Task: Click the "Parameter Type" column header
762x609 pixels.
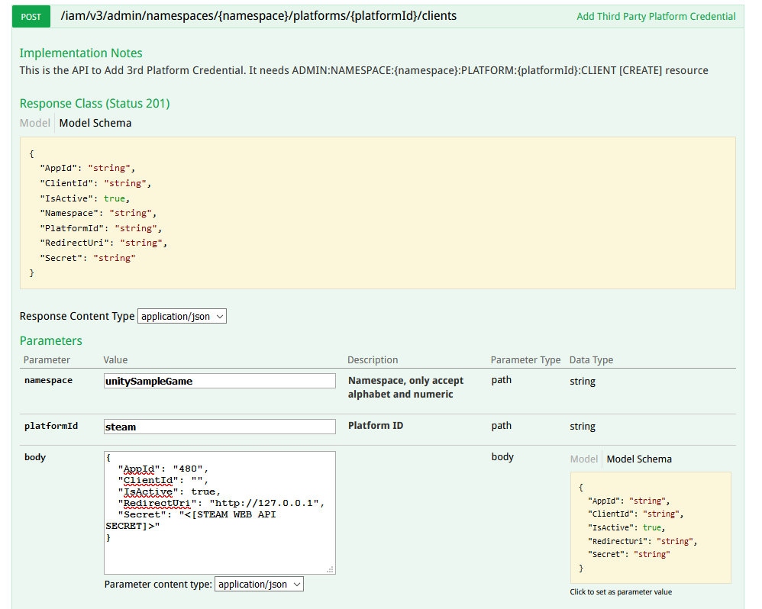Action: pyautogui.click(x=525, y=360)
